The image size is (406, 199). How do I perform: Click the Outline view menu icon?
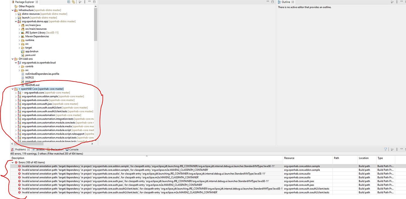click(x=397, y=2)
